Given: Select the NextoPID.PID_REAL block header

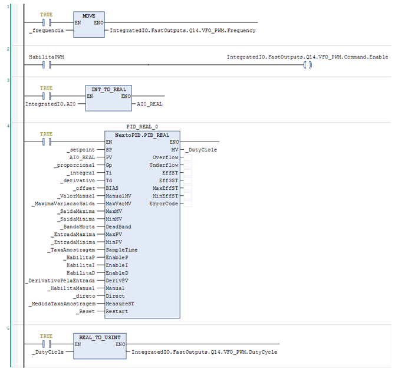Looking at the screenshot, I should pos(143,134).
